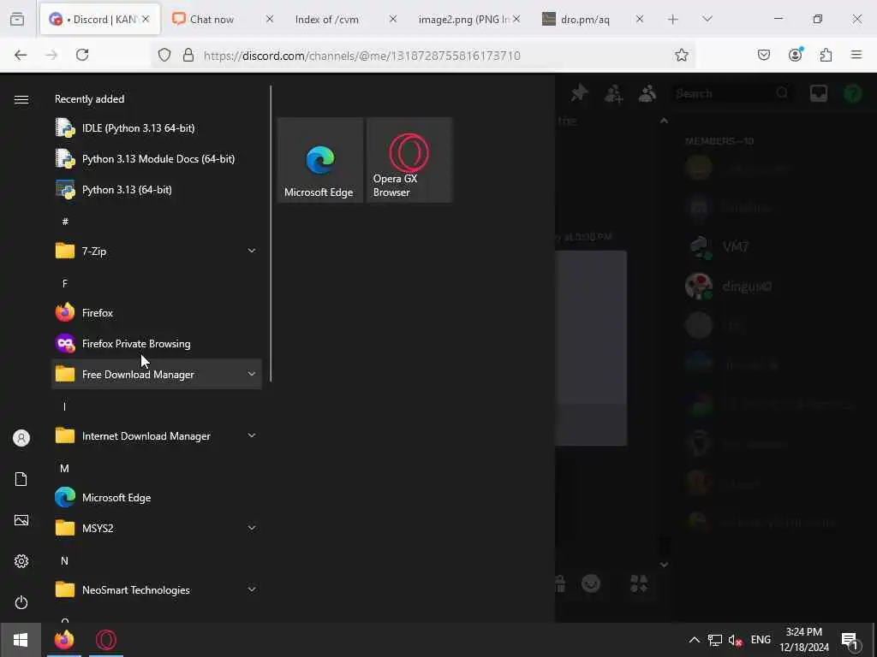Open the clock and date flyout
Image resolution: width=877 pixels, height=657 pixels.
[804, 640]
